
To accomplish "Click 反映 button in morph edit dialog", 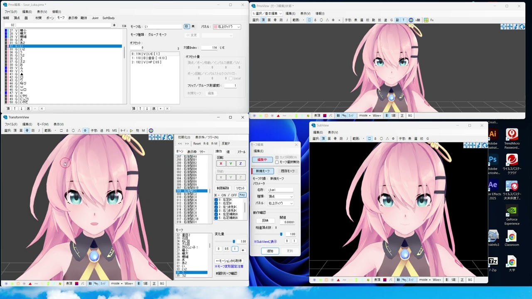I will click(265, 221).
